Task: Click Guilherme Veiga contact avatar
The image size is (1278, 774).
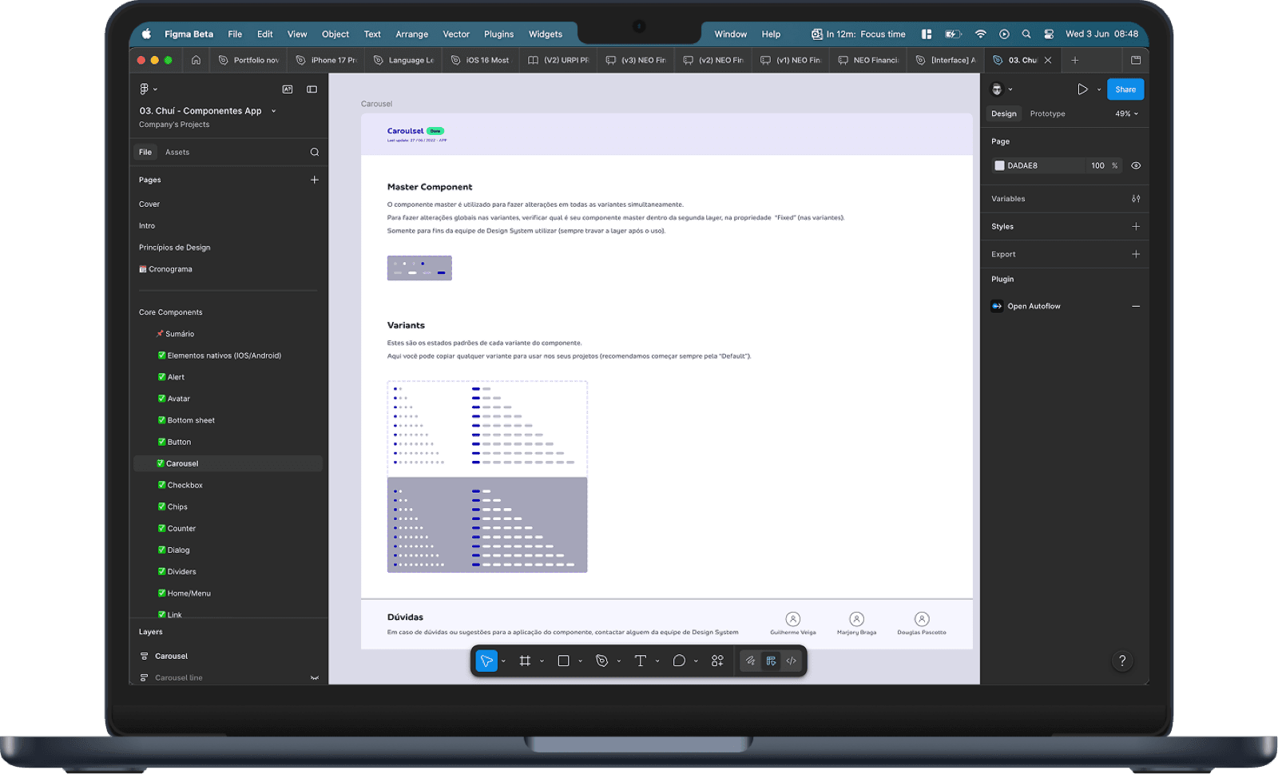Action: pos(792,619)
